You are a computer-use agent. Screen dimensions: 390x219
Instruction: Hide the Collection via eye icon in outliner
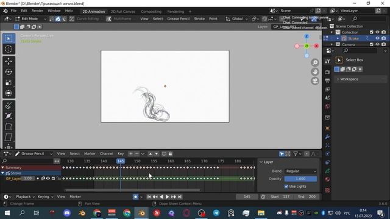pyautogui.click(x=377, y=32)
